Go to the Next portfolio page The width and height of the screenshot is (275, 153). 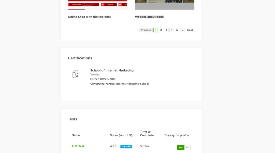[190, 30]
